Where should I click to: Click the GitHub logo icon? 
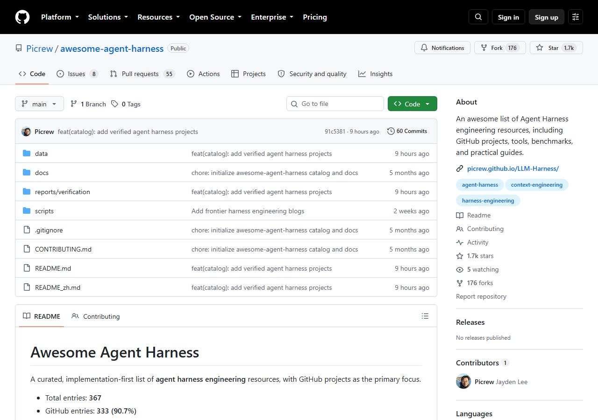coord(22,17)
